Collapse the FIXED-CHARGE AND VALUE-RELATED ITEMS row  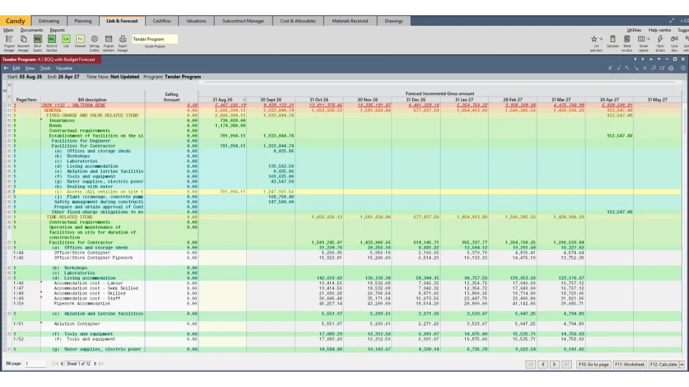coord(9,115)
